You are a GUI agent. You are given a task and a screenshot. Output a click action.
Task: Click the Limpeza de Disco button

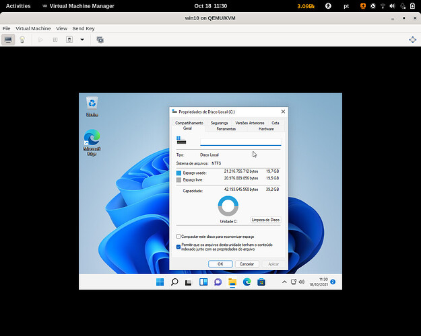(265, 220)
